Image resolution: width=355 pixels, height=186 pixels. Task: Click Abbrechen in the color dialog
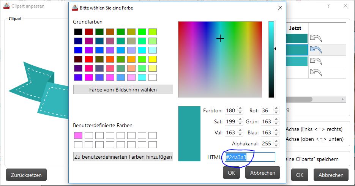(262, 173)
